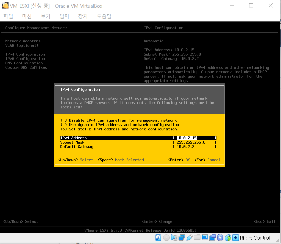Click the IPv4 Address: 10.0.2.15 summary line
The width and height of the screenshot is (281, 244).
169,50
